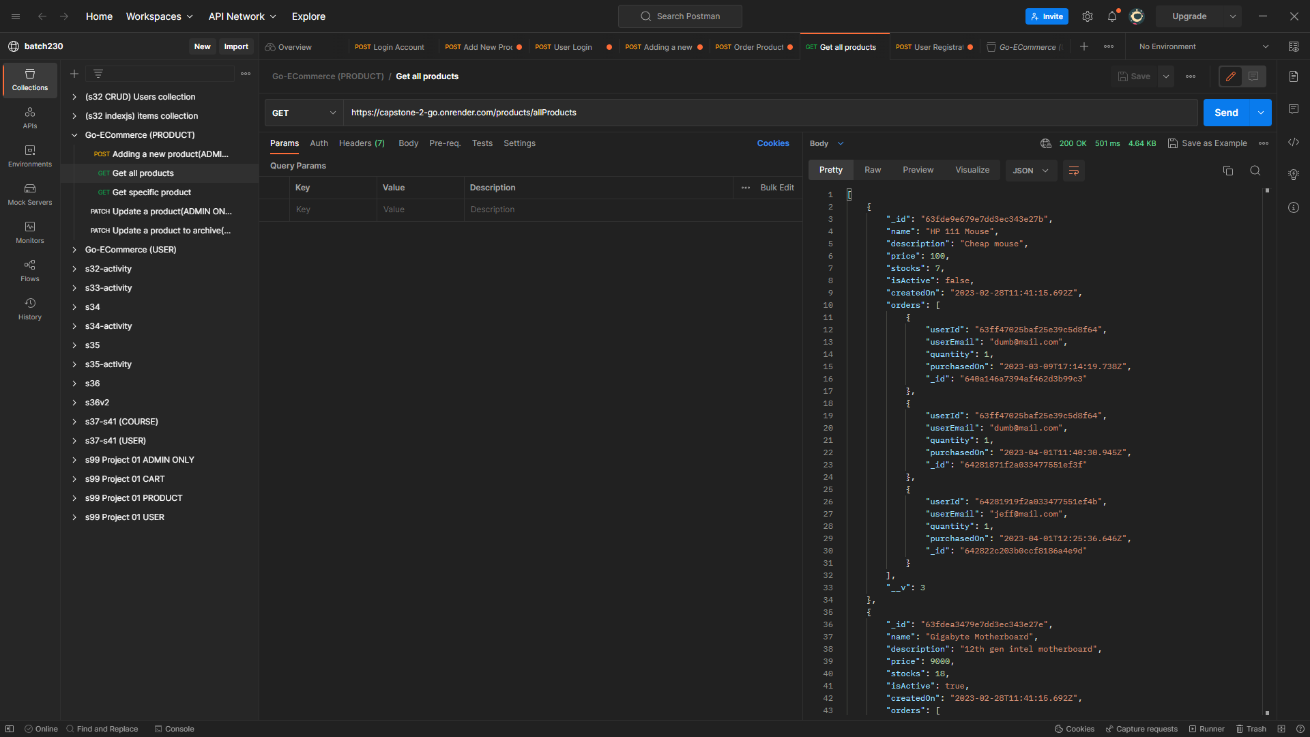This screenshot has height=737, width=1310.
Task: Click the Invite button
Action: click(1047, 16)
